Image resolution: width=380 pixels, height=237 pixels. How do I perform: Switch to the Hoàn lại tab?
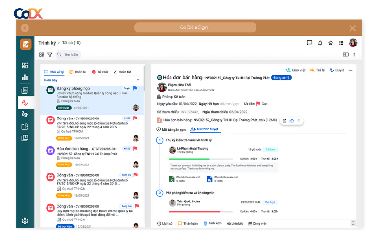[x=77, y=72]
